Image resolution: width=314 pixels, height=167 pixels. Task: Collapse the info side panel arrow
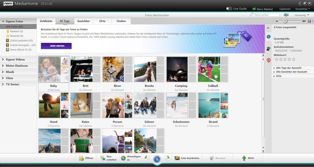(x=268, y=28)
